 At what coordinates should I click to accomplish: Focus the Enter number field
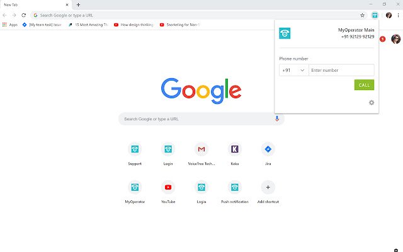coord(341,70)
